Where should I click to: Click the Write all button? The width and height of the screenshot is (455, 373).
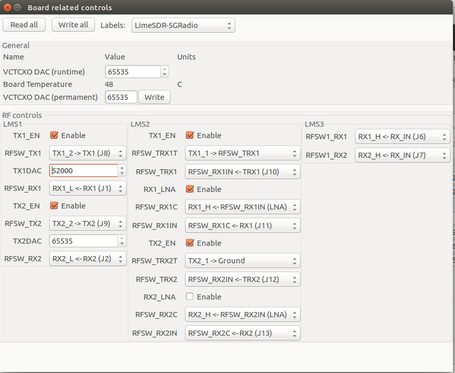point(73,25)
